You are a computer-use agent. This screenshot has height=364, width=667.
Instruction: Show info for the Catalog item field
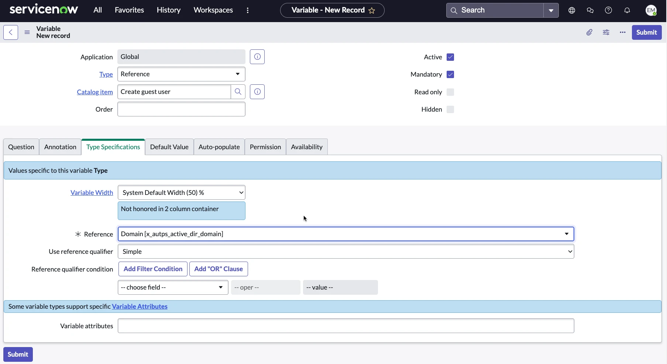point(257,92)
